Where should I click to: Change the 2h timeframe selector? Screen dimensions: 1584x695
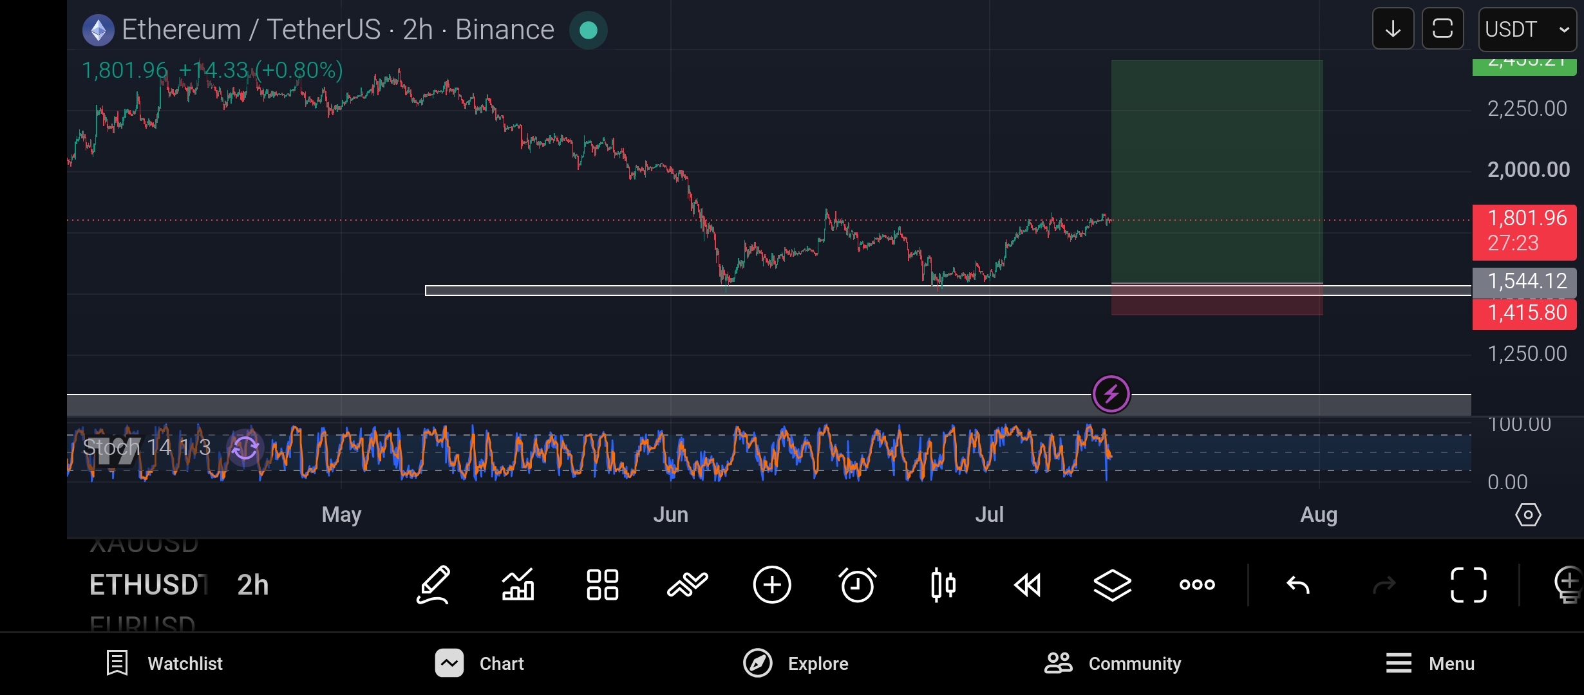(x=252, y=585)
